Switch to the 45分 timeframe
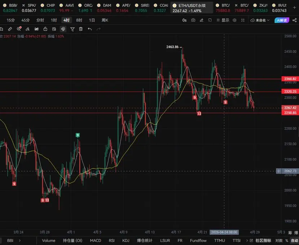 coord(25,20)
